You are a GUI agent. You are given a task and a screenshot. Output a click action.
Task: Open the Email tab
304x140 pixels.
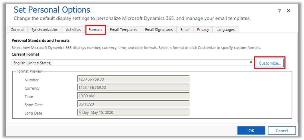185,30
